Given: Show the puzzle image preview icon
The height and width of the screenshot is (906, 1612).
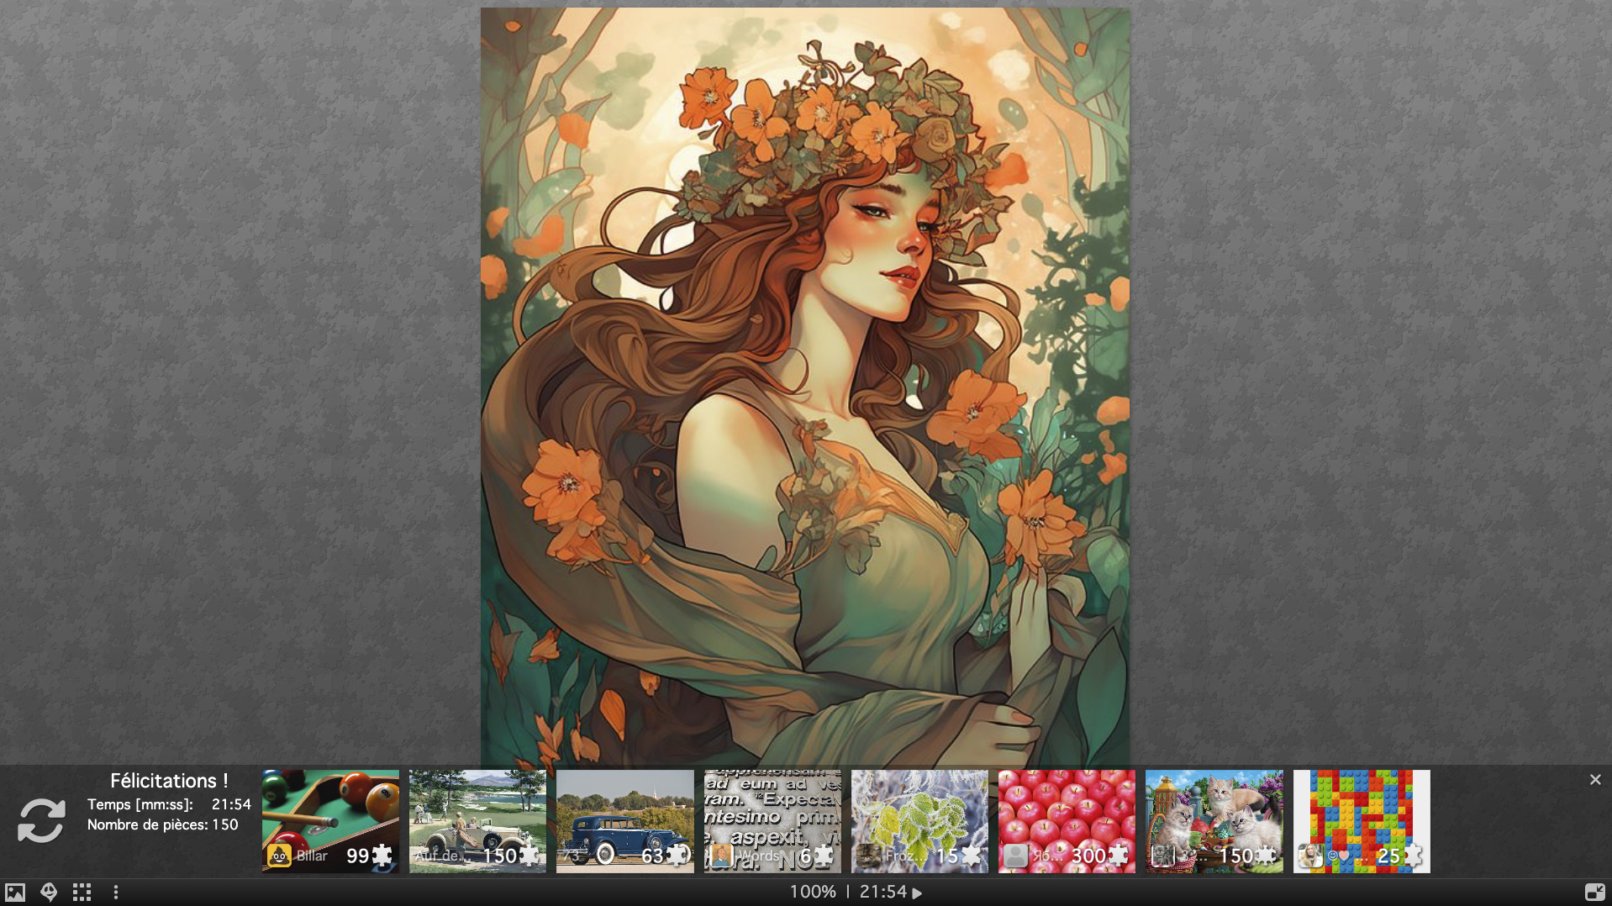Looking at the screenshot, I should (15, 893).
